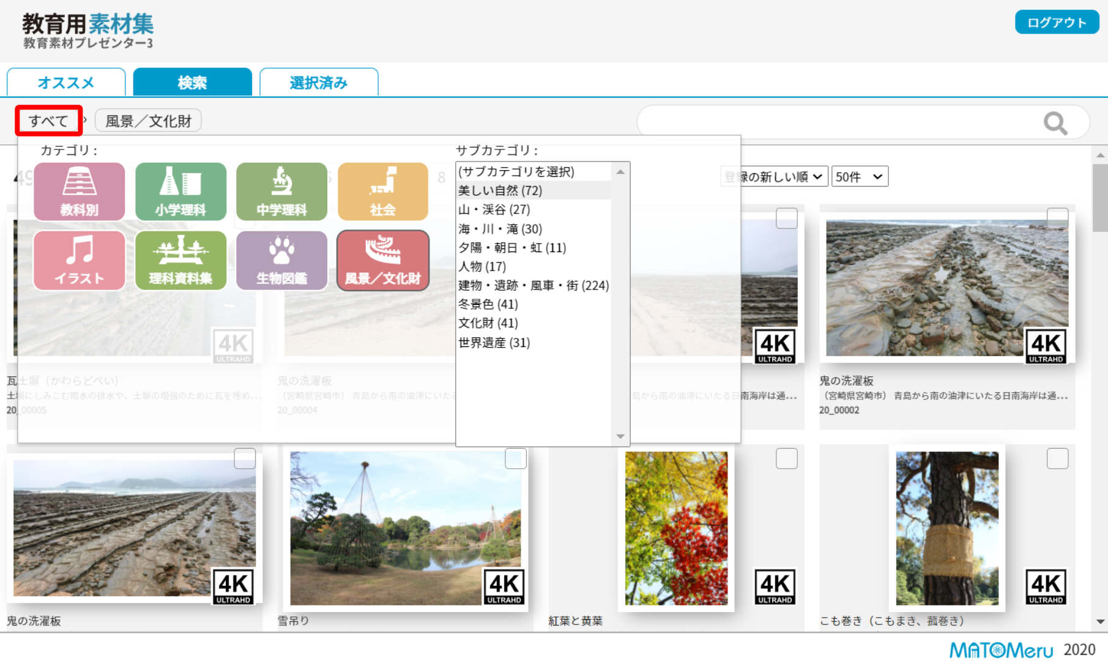Select the 理科資料集 balance scale icon
The image size is (1108, 661).
pos(180,260)
